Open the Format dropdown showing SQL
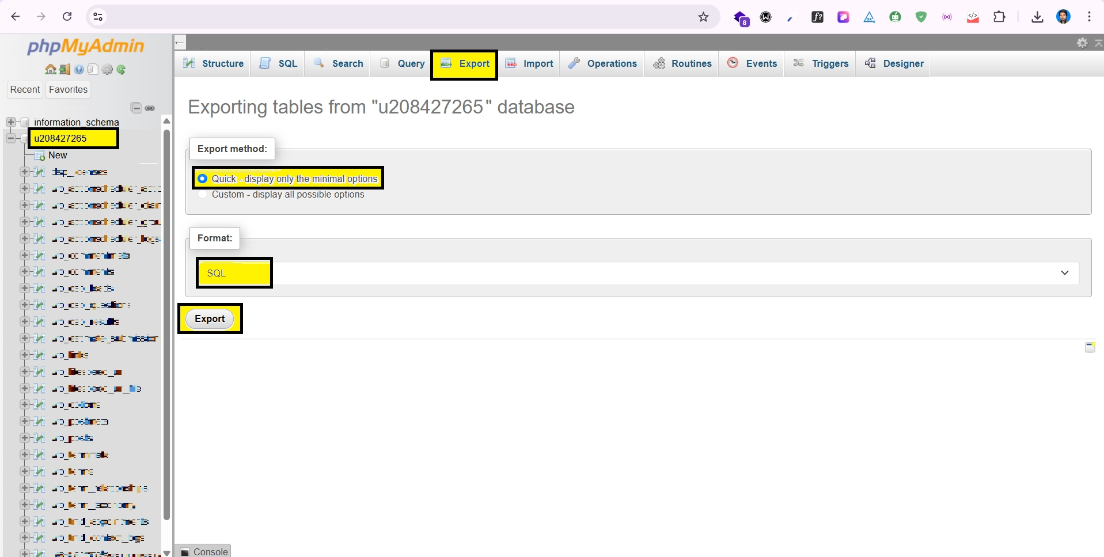 [x=636, y=273]
